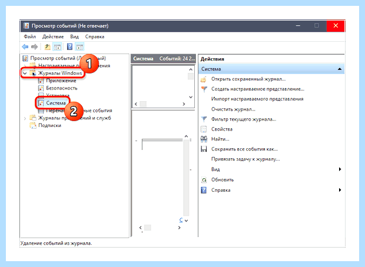Viewport: 365px width, 267px height.
Task: Click down arrow of upper list scrollbar
Action: [x=191, y=97]
